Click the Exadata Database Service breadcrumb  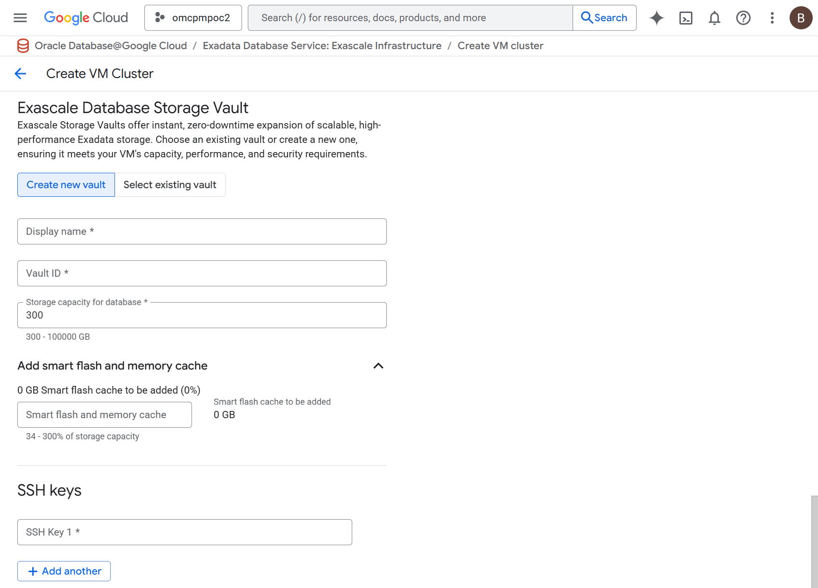pos(322,46)
